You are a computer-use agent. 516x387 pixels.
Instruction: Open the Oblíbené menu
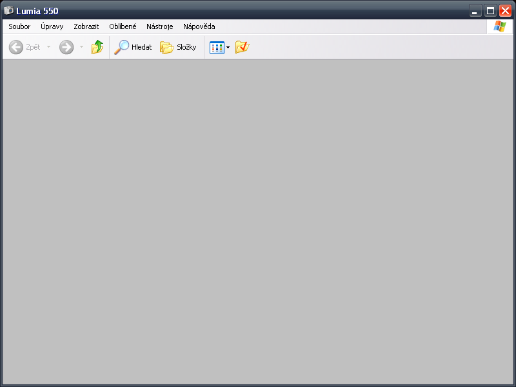[123, 26]
